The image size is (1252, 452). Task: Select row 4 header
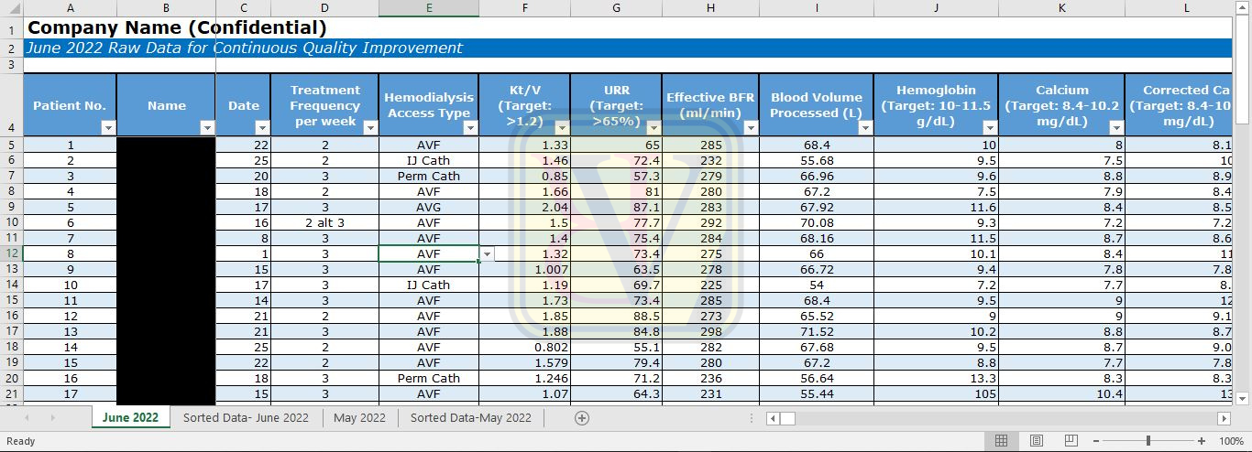coord(11,104)
